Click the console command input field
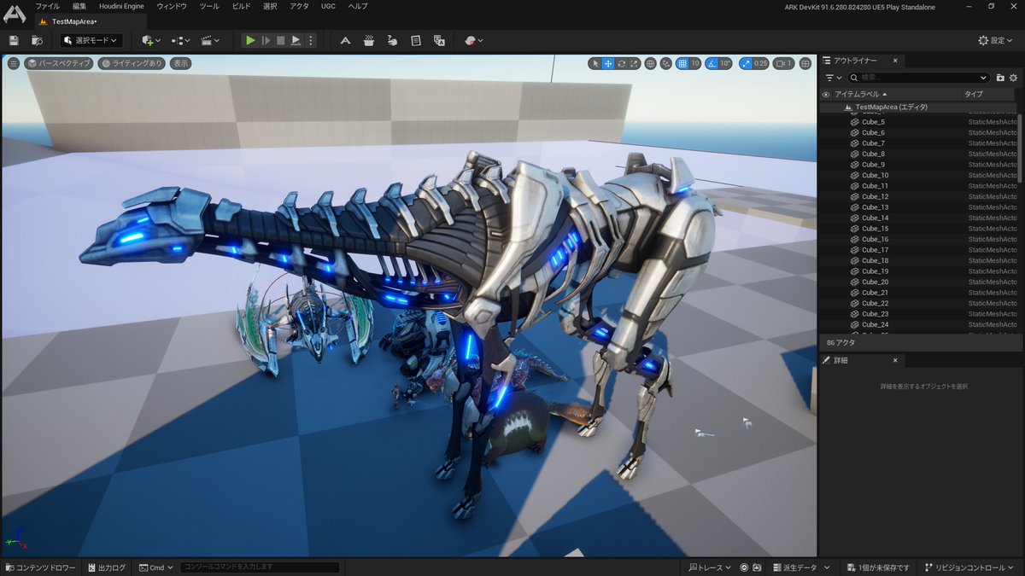1025x576 pixels. (261, 567)
